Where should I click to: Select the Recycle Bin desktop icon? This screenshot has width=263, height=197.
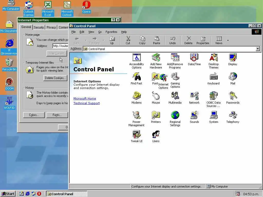pyautogui.click(x=9, y=65)
